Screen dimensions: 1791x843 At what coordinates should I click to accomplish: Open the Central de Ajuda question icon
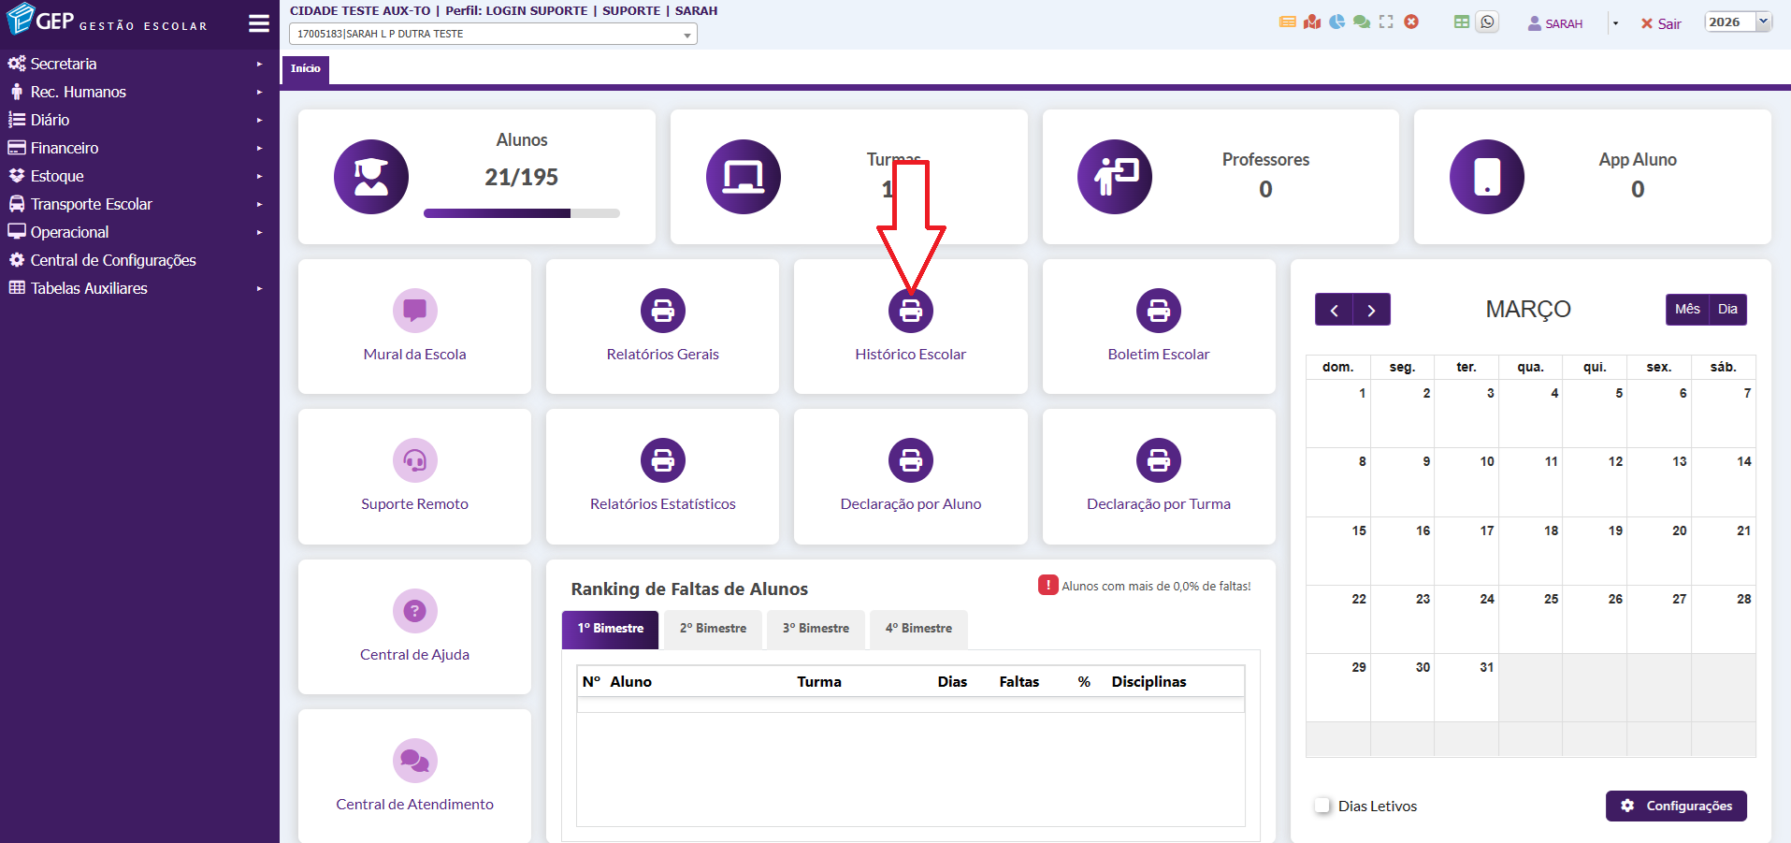coord(414,611)
